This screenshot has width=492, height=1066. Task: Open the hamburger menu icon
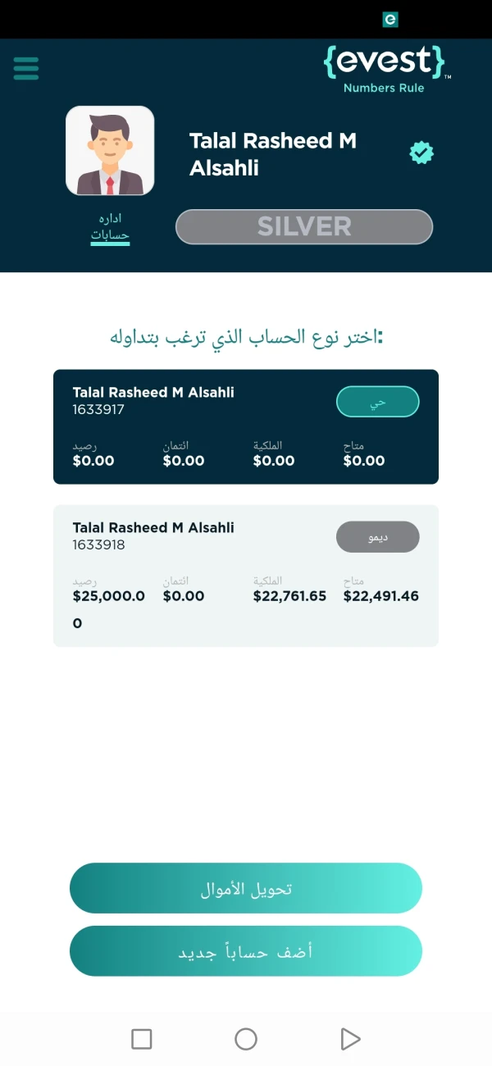26,67
